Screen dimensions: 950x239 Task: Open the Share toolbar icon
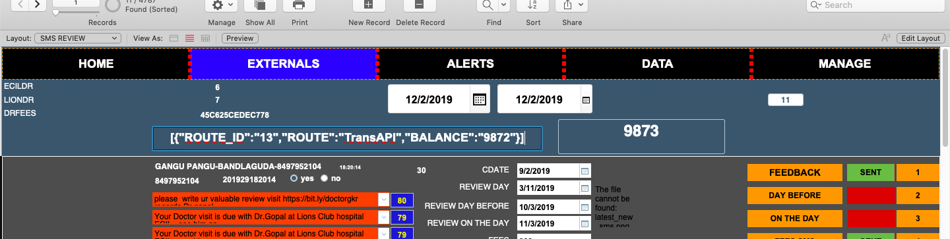click(571, 5)
